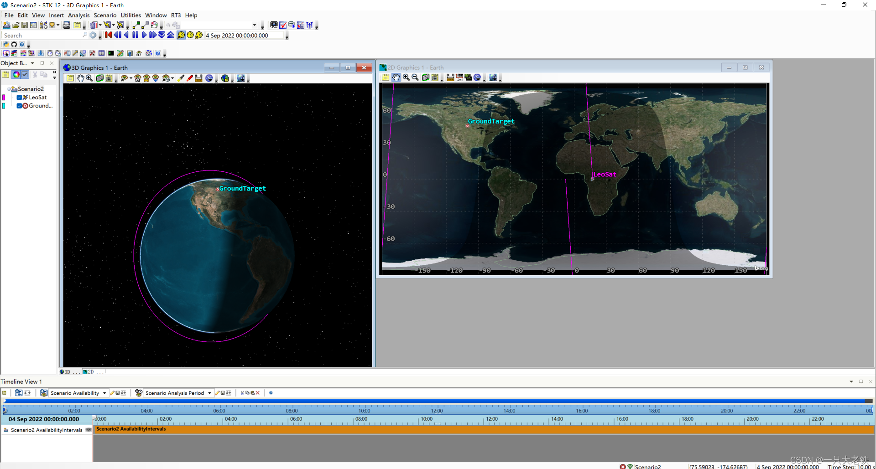Expand the 3D view-from dropdown arrow
The image size is (876, 469).
click(131, 78)
